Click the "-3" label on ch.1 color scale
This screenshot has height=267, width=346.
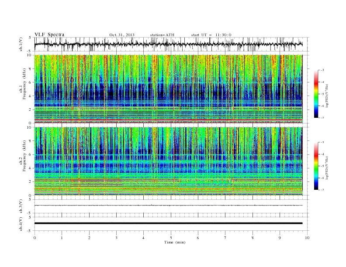point(322,70)
